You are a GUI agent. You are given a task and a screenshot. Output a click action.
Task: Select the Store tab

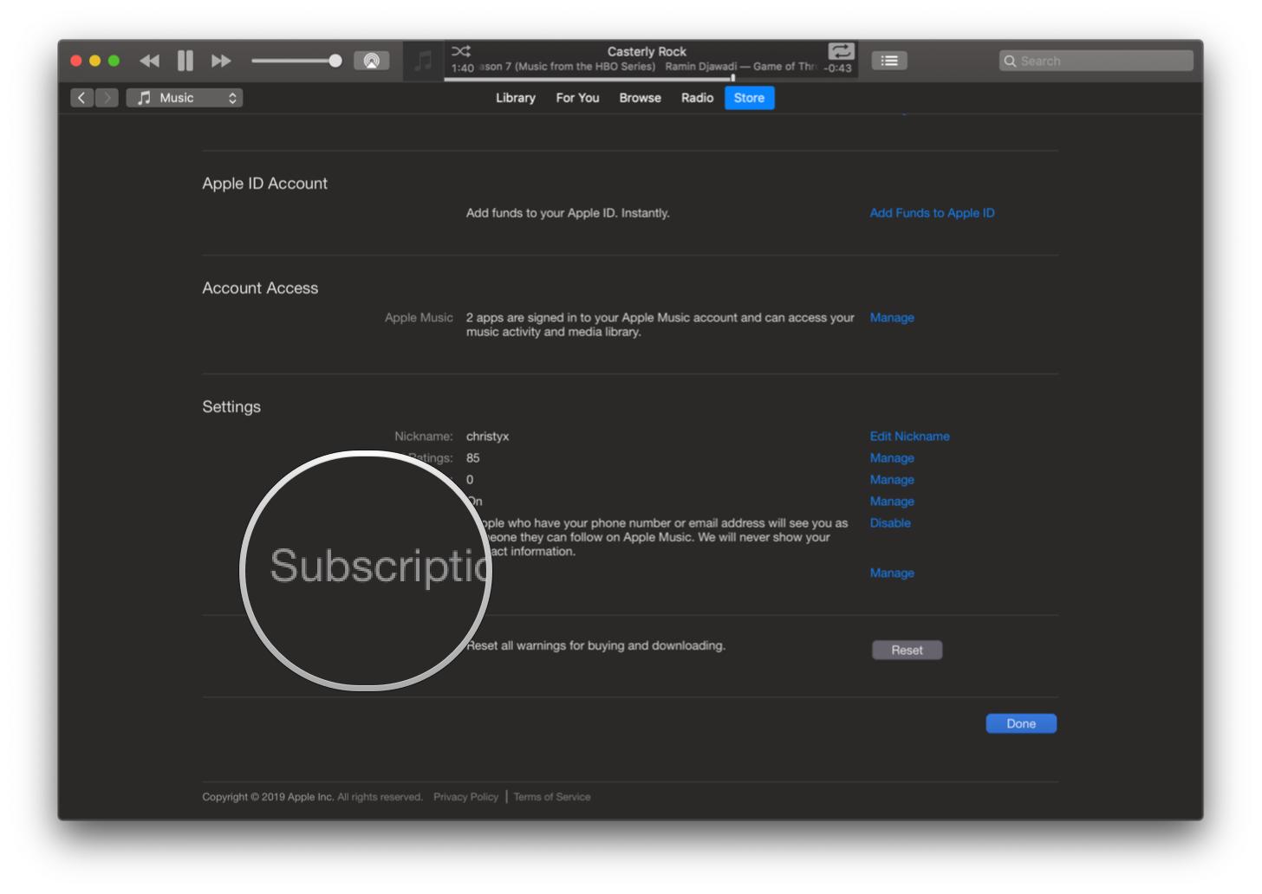[x=750, y=98]
